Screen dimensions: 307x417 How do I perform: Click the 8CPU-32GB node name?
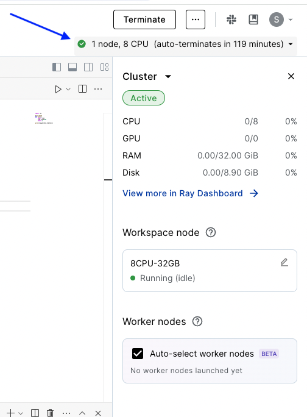(155, 263)
